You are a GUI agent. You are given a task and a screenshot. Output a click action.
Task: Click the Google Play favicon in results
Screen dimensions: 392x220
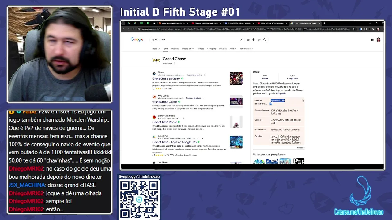click(154, 137)
